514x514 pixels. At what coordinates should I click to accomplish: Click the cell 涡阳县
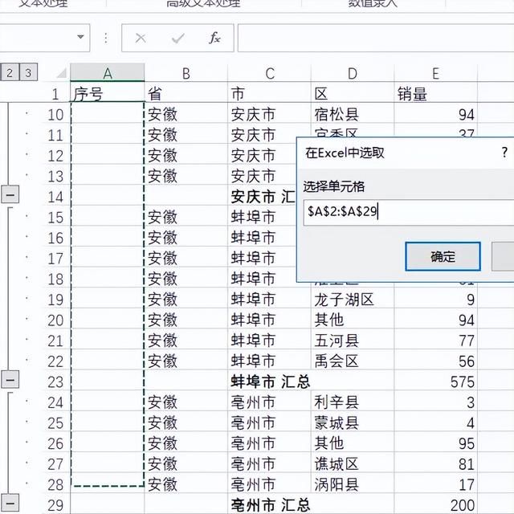pos(353,484)
